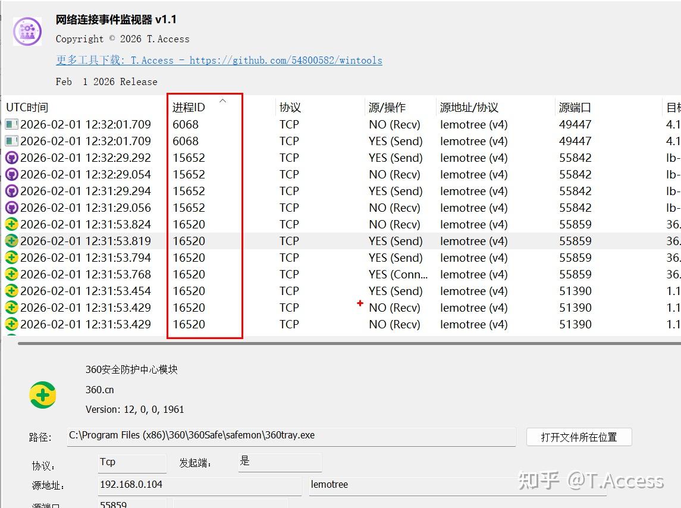
Task: Click window icon of row 12:32:01.709 NO (Recv)
Action: point(12,125)
